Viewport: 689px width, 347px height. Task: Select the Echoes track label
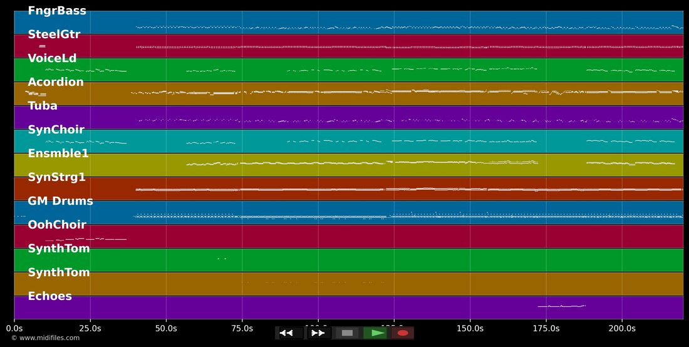49,296
